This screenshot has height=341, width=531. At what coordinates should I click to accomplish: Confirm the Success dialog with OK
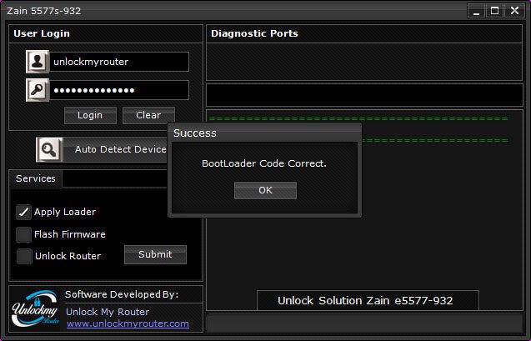tap(265, 190)
